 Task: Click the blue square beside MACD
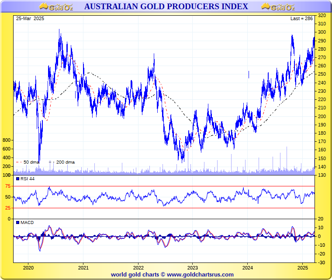[x=18, y=223]
